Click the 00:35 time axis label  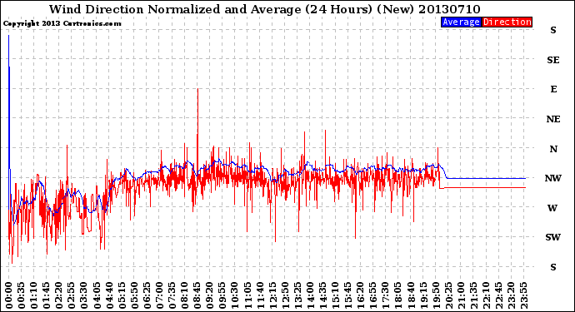pyautogui.click(x=22, y=295)
